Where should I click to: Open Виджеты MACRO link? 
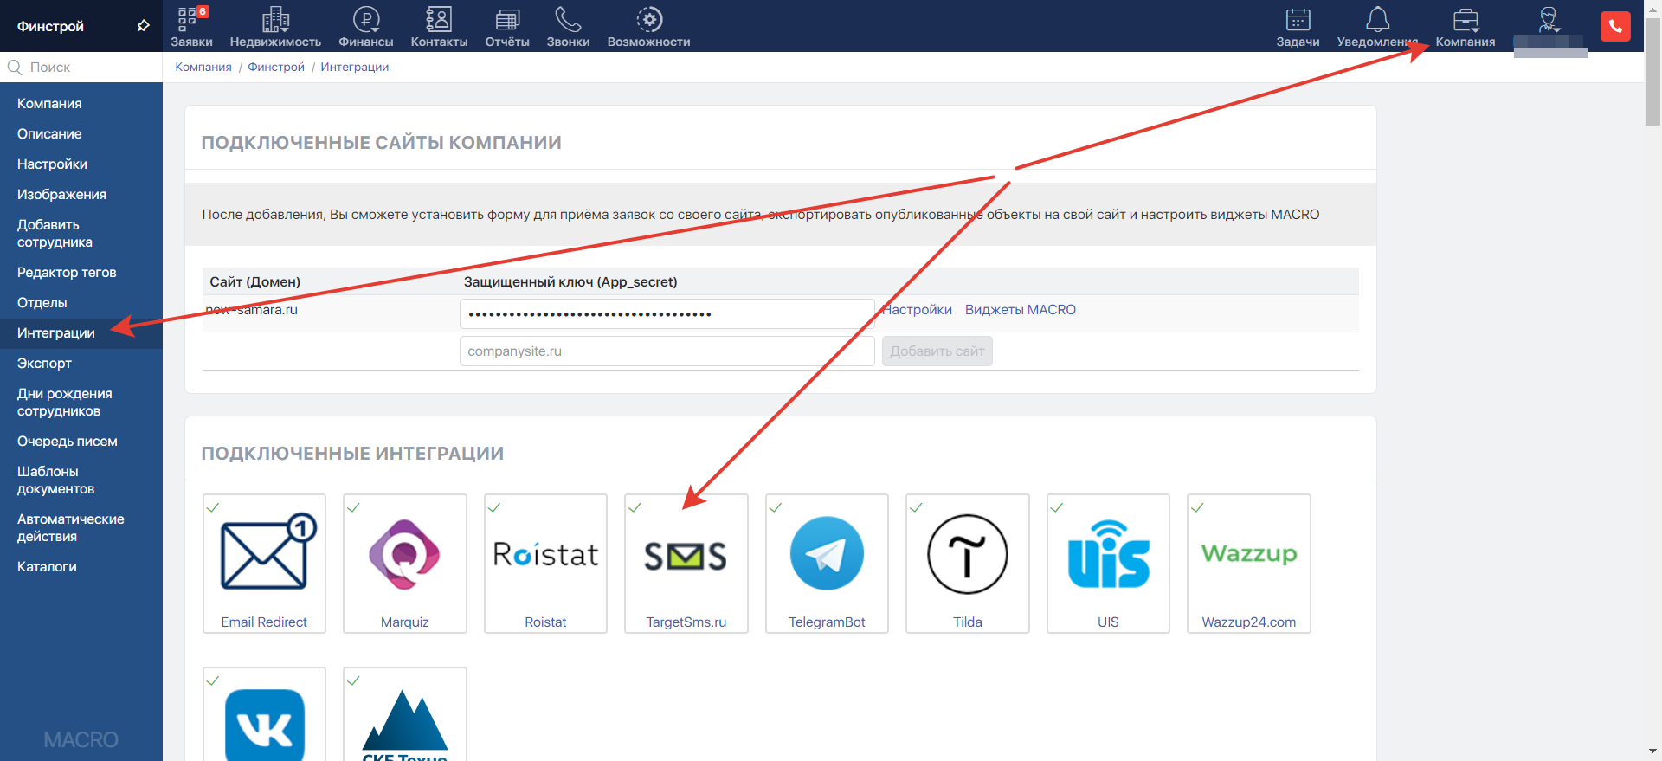[1020, 309]
